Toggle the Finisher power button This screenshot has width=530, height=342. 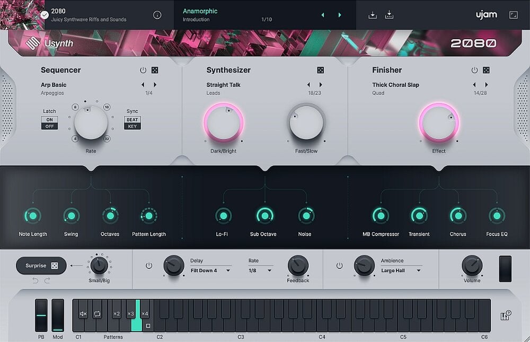tap(474, 69)
